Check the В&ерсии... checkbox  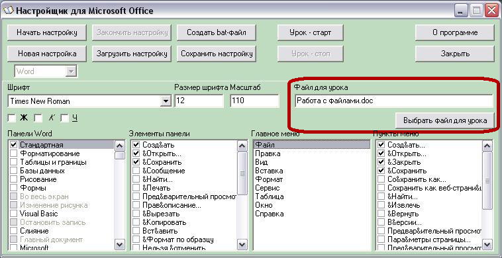click(381, 222)
